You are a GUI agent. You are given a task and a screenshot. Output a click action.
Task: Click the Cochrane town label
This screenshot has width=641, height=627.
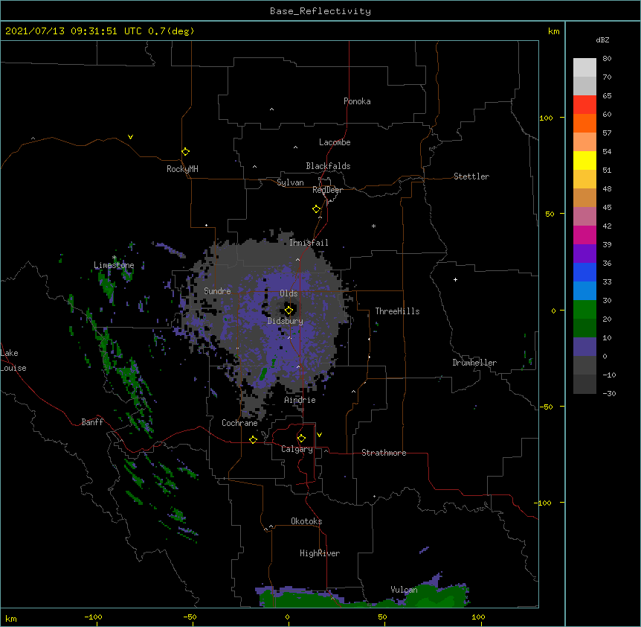239,423
